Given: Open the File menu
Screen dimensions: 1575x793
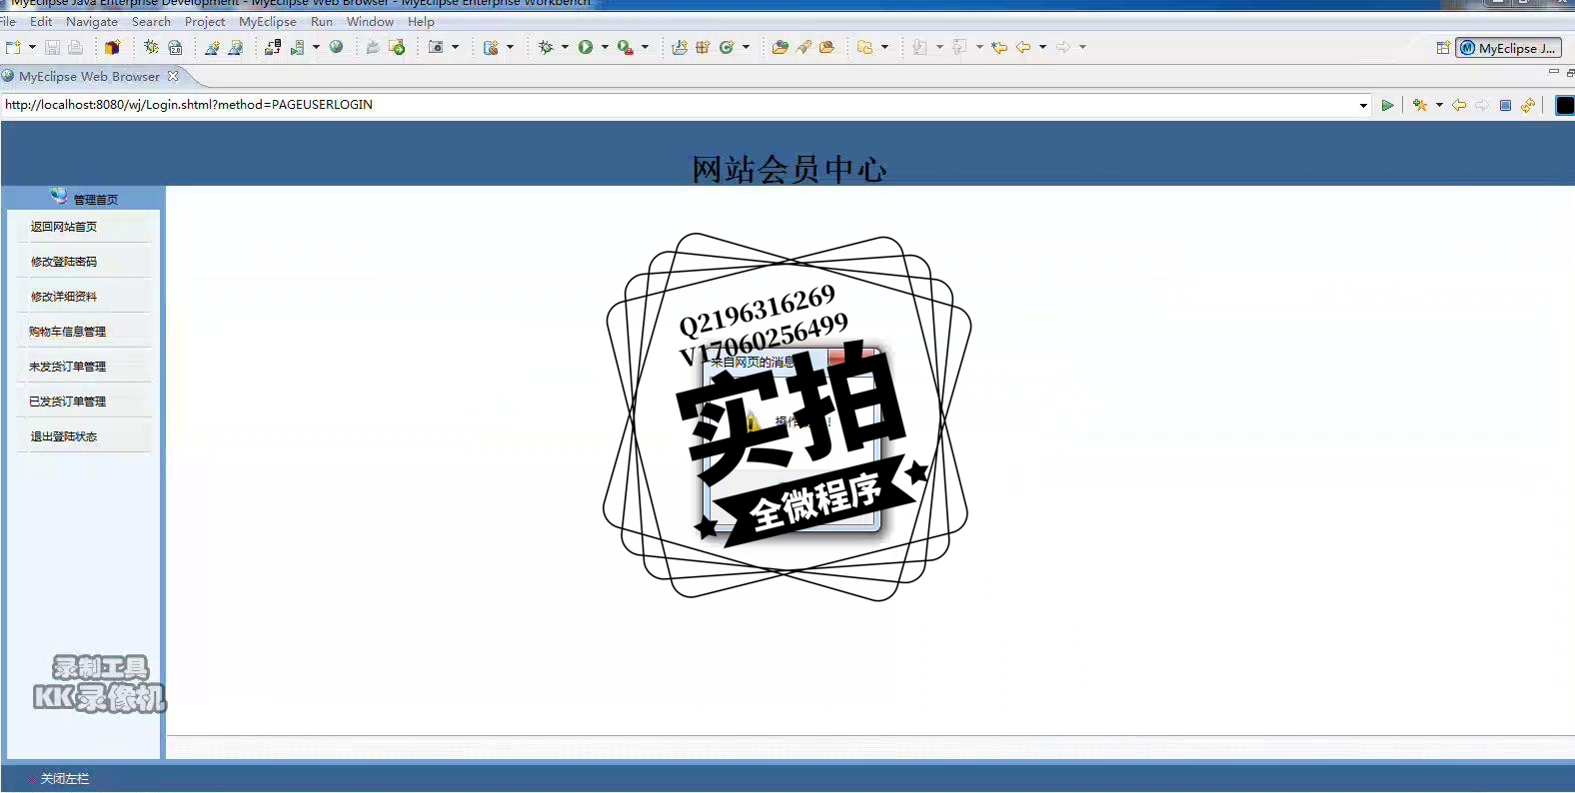Looking at the screenshot, I should click(8, 21).
